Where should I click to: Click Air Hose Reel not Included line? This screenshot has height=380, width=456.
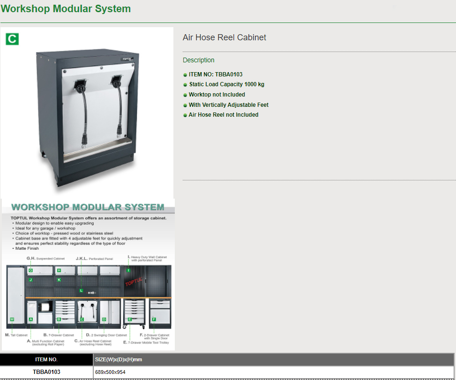point(224,115)
